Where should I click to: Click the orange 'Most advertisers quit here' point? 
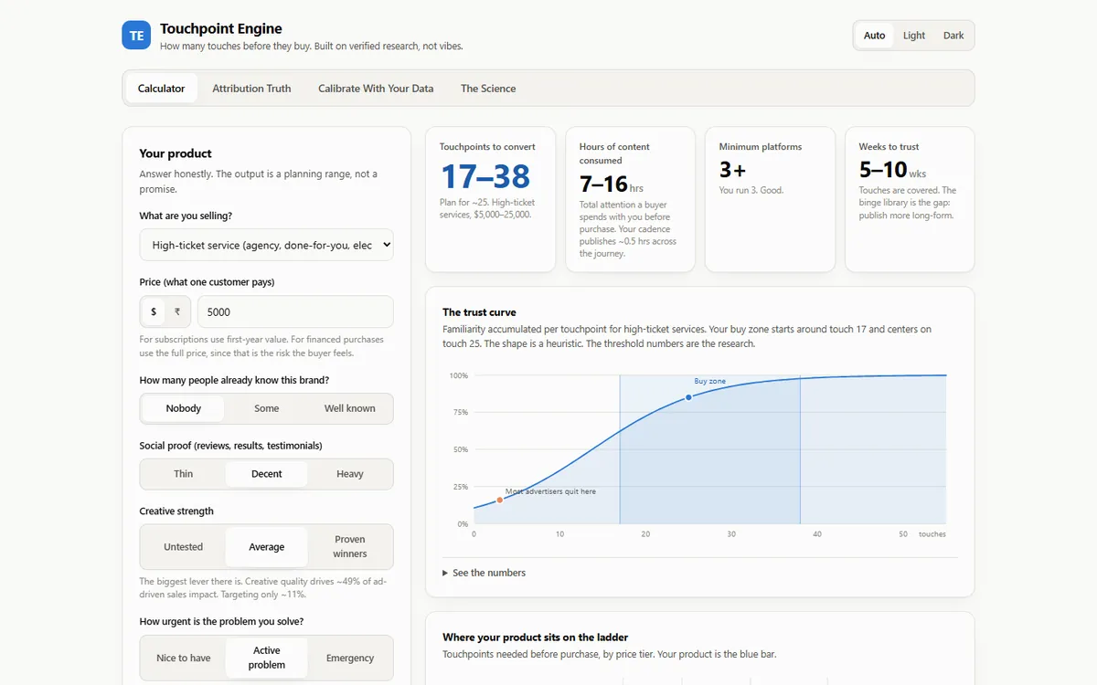pos(500,500)
